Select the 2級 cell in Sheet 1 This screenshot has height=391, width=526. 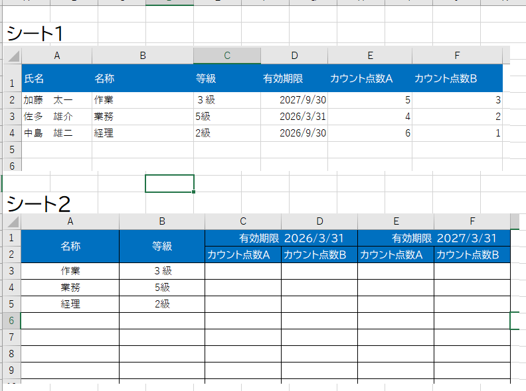click(x=227, y=133)
